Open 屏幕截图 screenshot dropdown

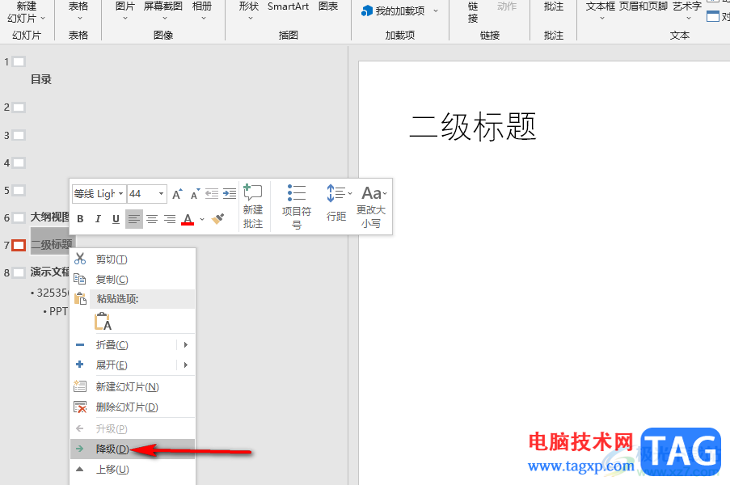(x=163, y=11)
